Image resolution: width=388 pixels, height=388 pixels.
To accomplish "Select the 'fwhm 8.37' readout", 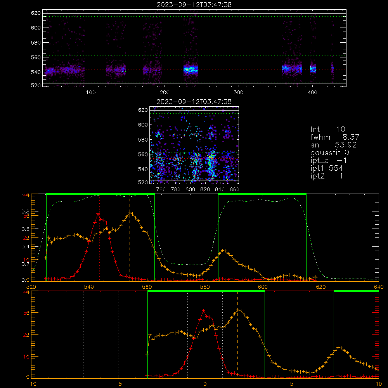I will click(x=334, y=137).
